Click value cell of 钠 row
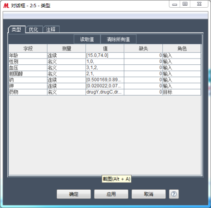The image size is (211, 208). (105, 80)
